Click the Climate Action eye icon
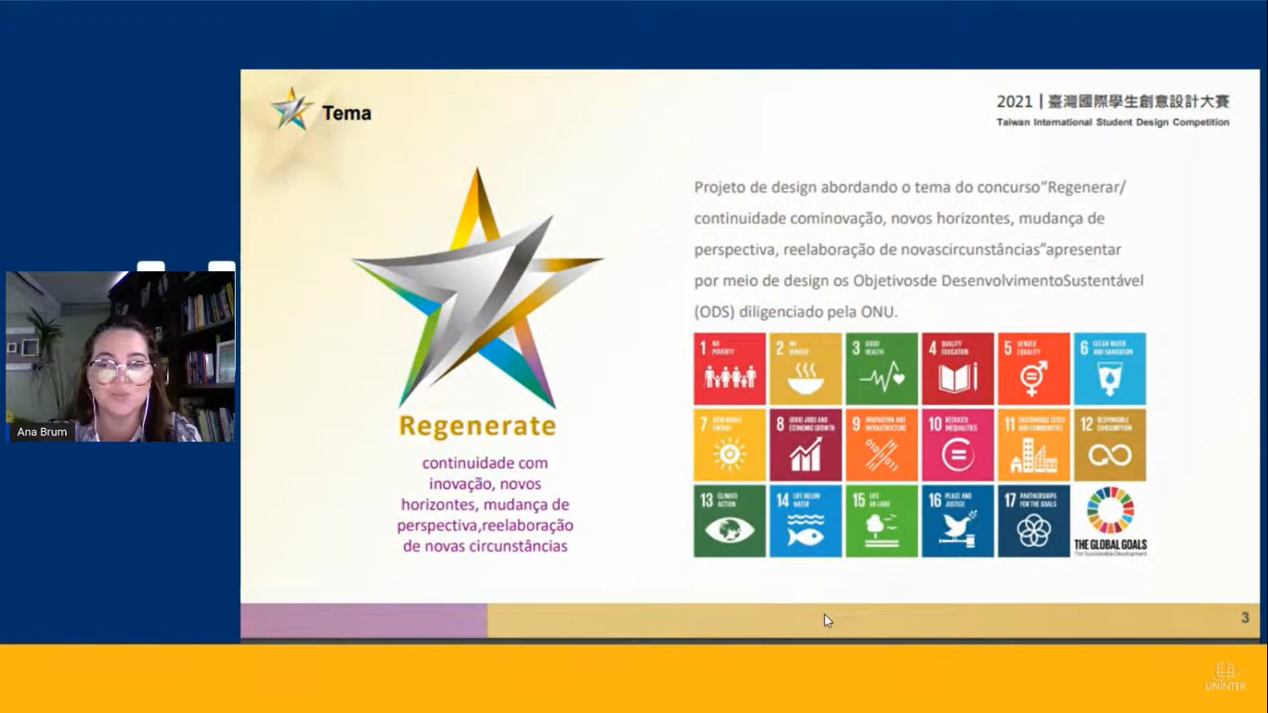Viewport: 1268px width, 713px height. tap(730, 530)
